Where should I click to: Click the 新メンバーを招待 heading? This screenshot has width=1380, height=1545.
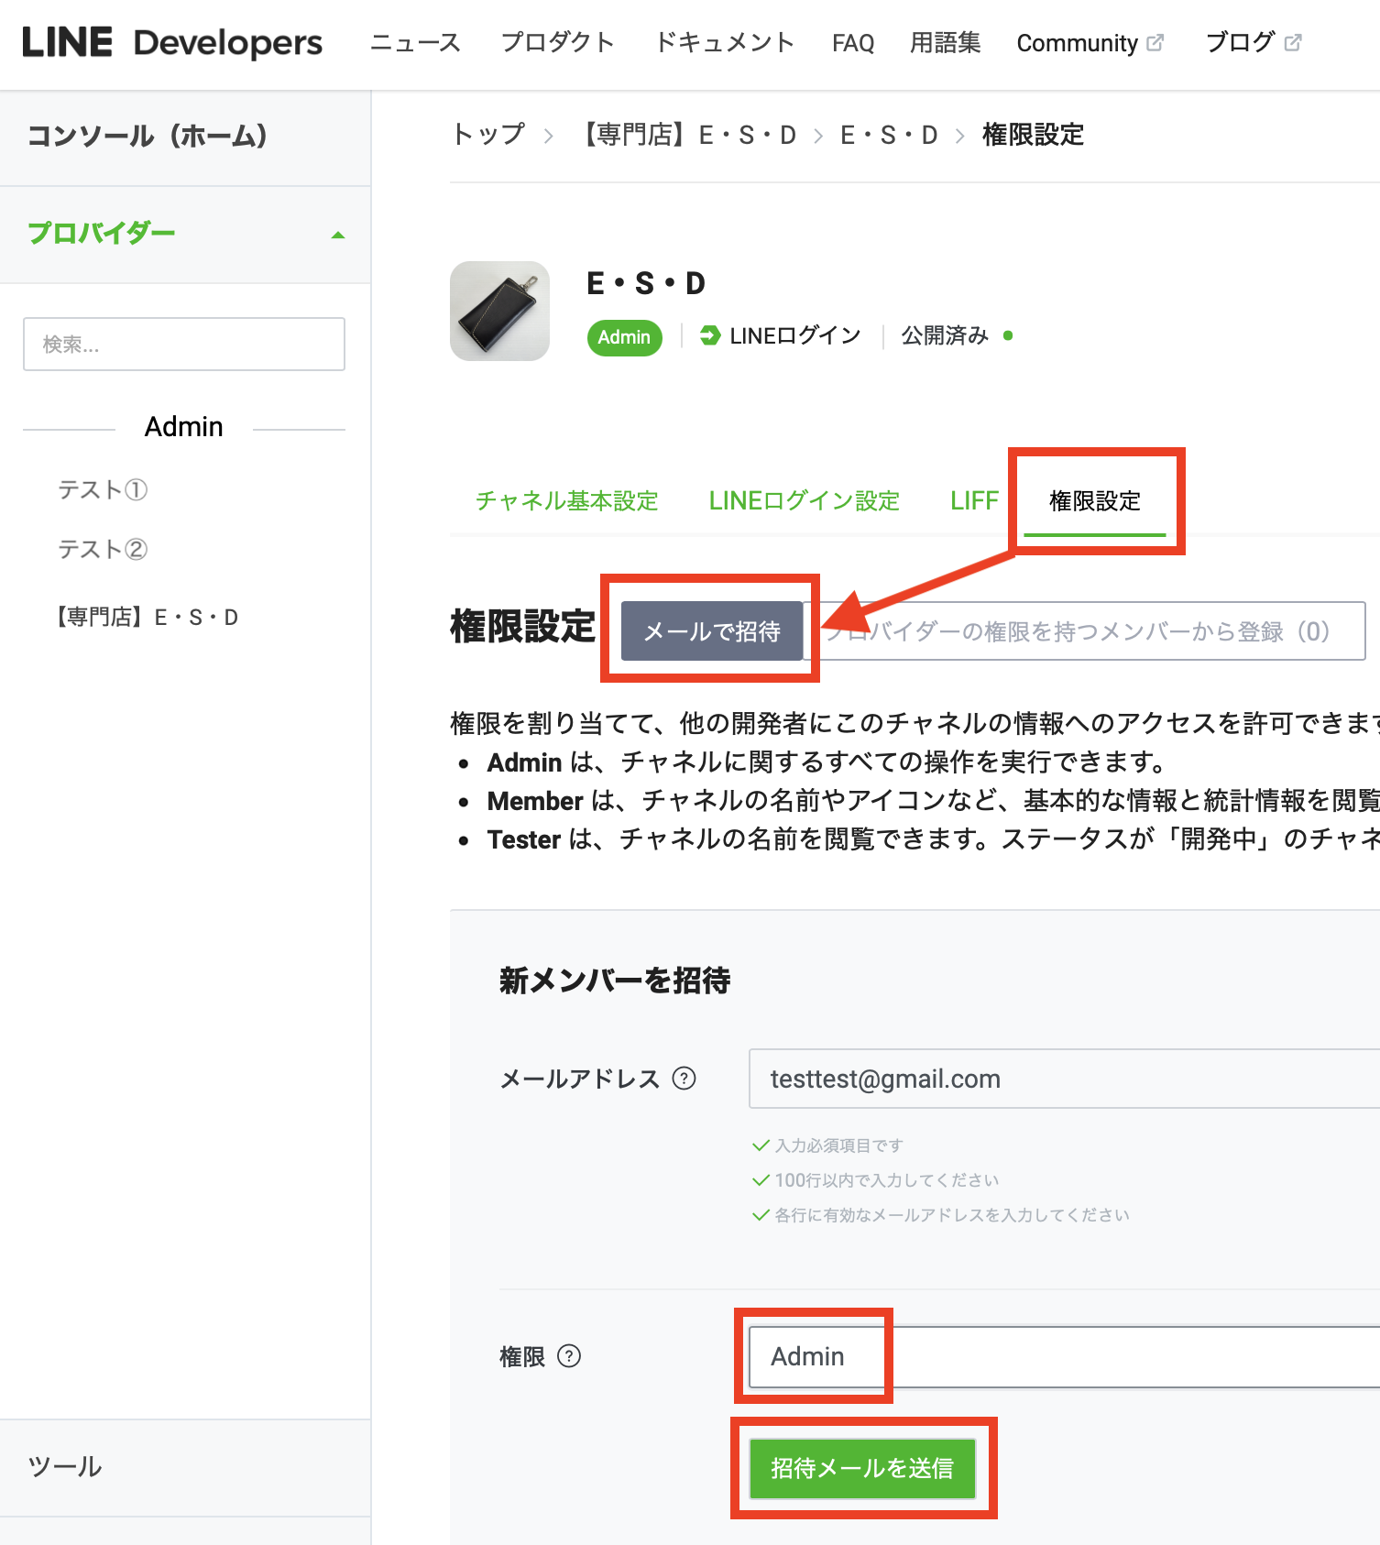coord(615,981)
